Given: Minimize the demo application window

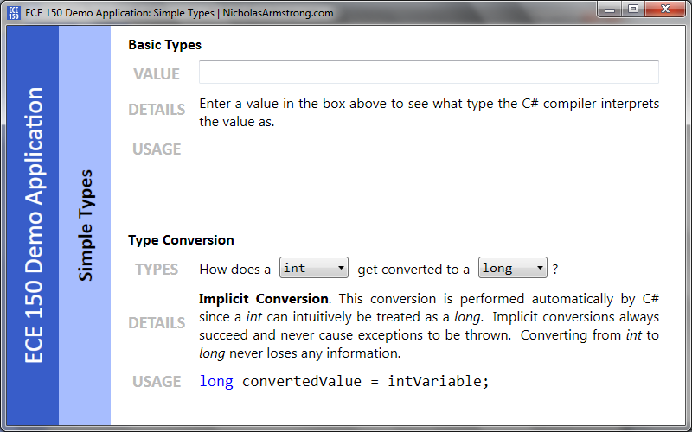Looking at the screenshot, I should click(610, 10).
